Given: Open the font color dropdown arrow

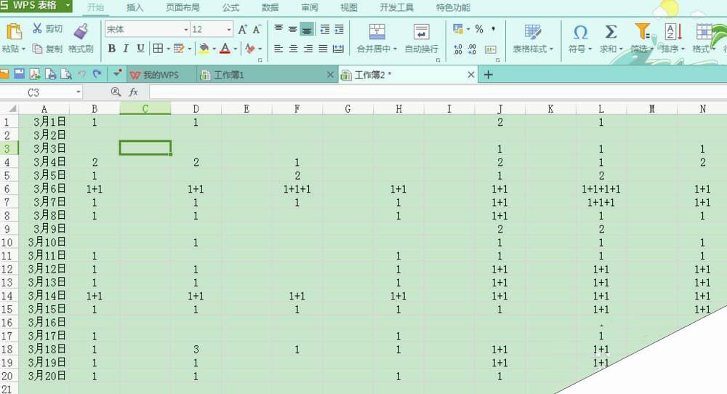Looking at the screenshot, I should pyautogui.click(x=236, y=49).
